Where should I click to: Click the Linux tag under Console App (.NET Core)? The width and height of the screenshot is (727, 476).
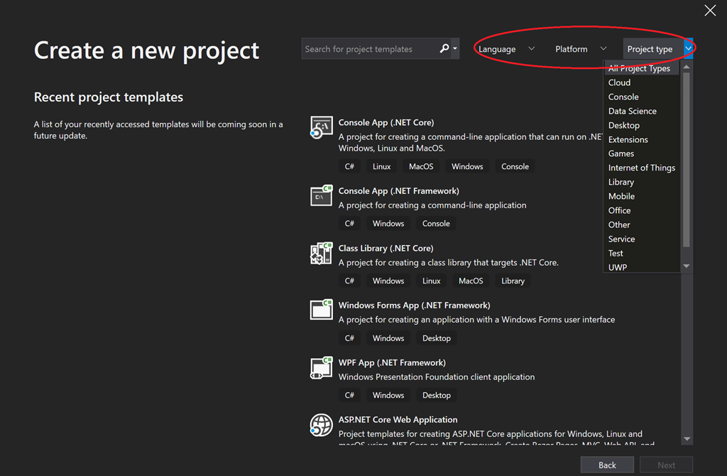click(x=381, y=166)
